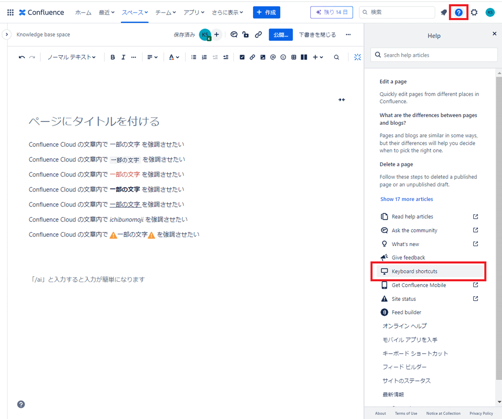This screenshot has height=419, width=502.
Task: Open the text color dropdown
Action: [174, 57]
